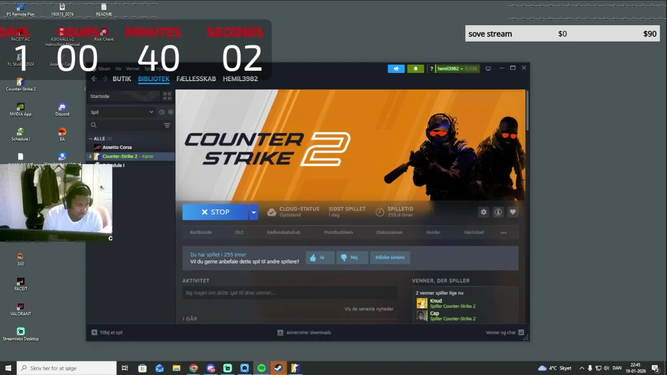Open Discord desktop shortcut
The height and width of the screenshot is (375, 667).
[x=63, y=110]
